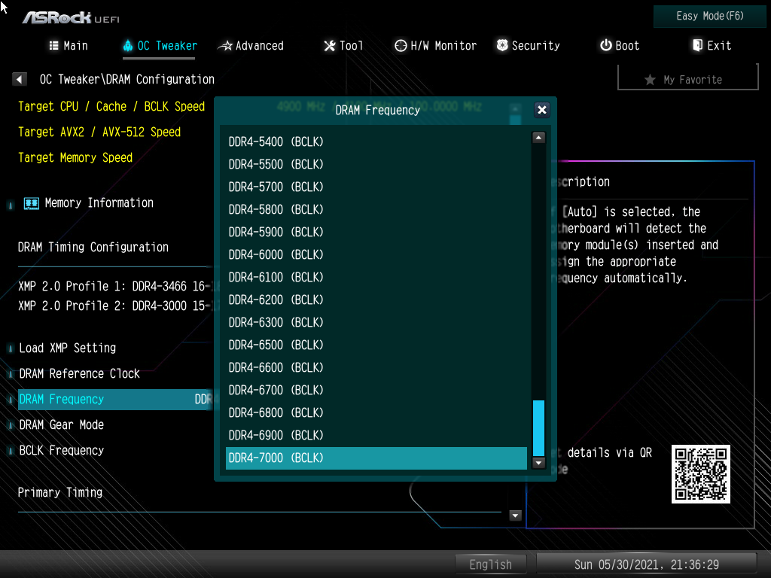
Task: Click the Boot power icon
Action: coord(605,46)
